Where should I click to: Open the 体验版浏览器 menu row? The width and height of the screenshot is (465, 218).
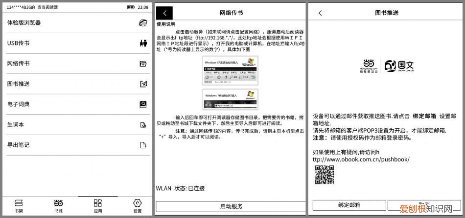tap(77, 23)
